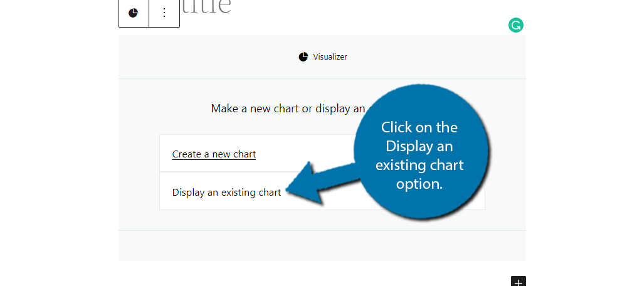Open the Create a new chart link
642x286 pixels.
214,154
